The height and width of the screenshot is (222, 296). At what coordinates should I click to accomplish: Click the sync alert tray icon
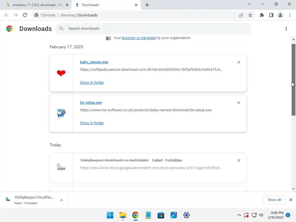(246, 215)
